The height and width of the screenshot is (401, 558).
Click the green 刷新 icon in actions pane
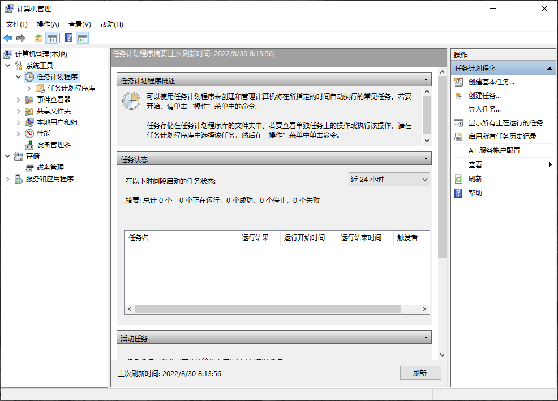point(459,179)
